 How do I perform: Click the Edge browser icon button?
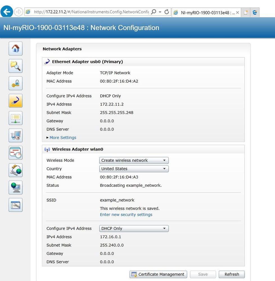click(x=255, y=12)
